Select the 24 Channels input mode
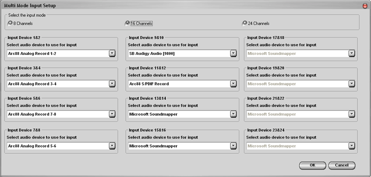Image resolution: width=371 pixels, height=177 pixels. pos(245,23)
